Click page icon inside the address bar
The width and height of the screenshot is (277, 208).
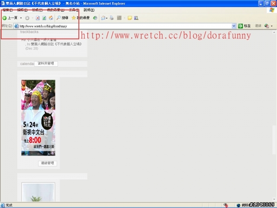[x=16, y=26]
